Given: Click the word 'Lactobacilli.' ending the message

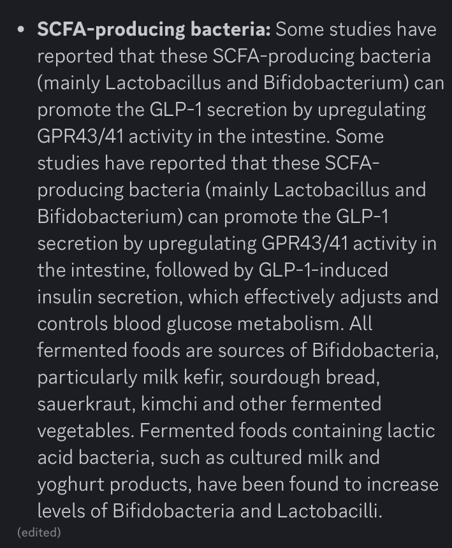Looking at the screenshot, I should tap(330, 510).
